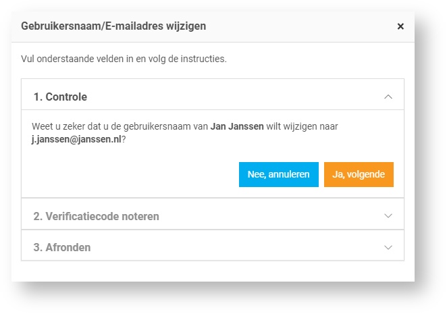Image resolution: width=447 pixels, height=314 pixels.
Task: Open the "2. Verificatiecode noteren" step label
Action: coord(96,216)
